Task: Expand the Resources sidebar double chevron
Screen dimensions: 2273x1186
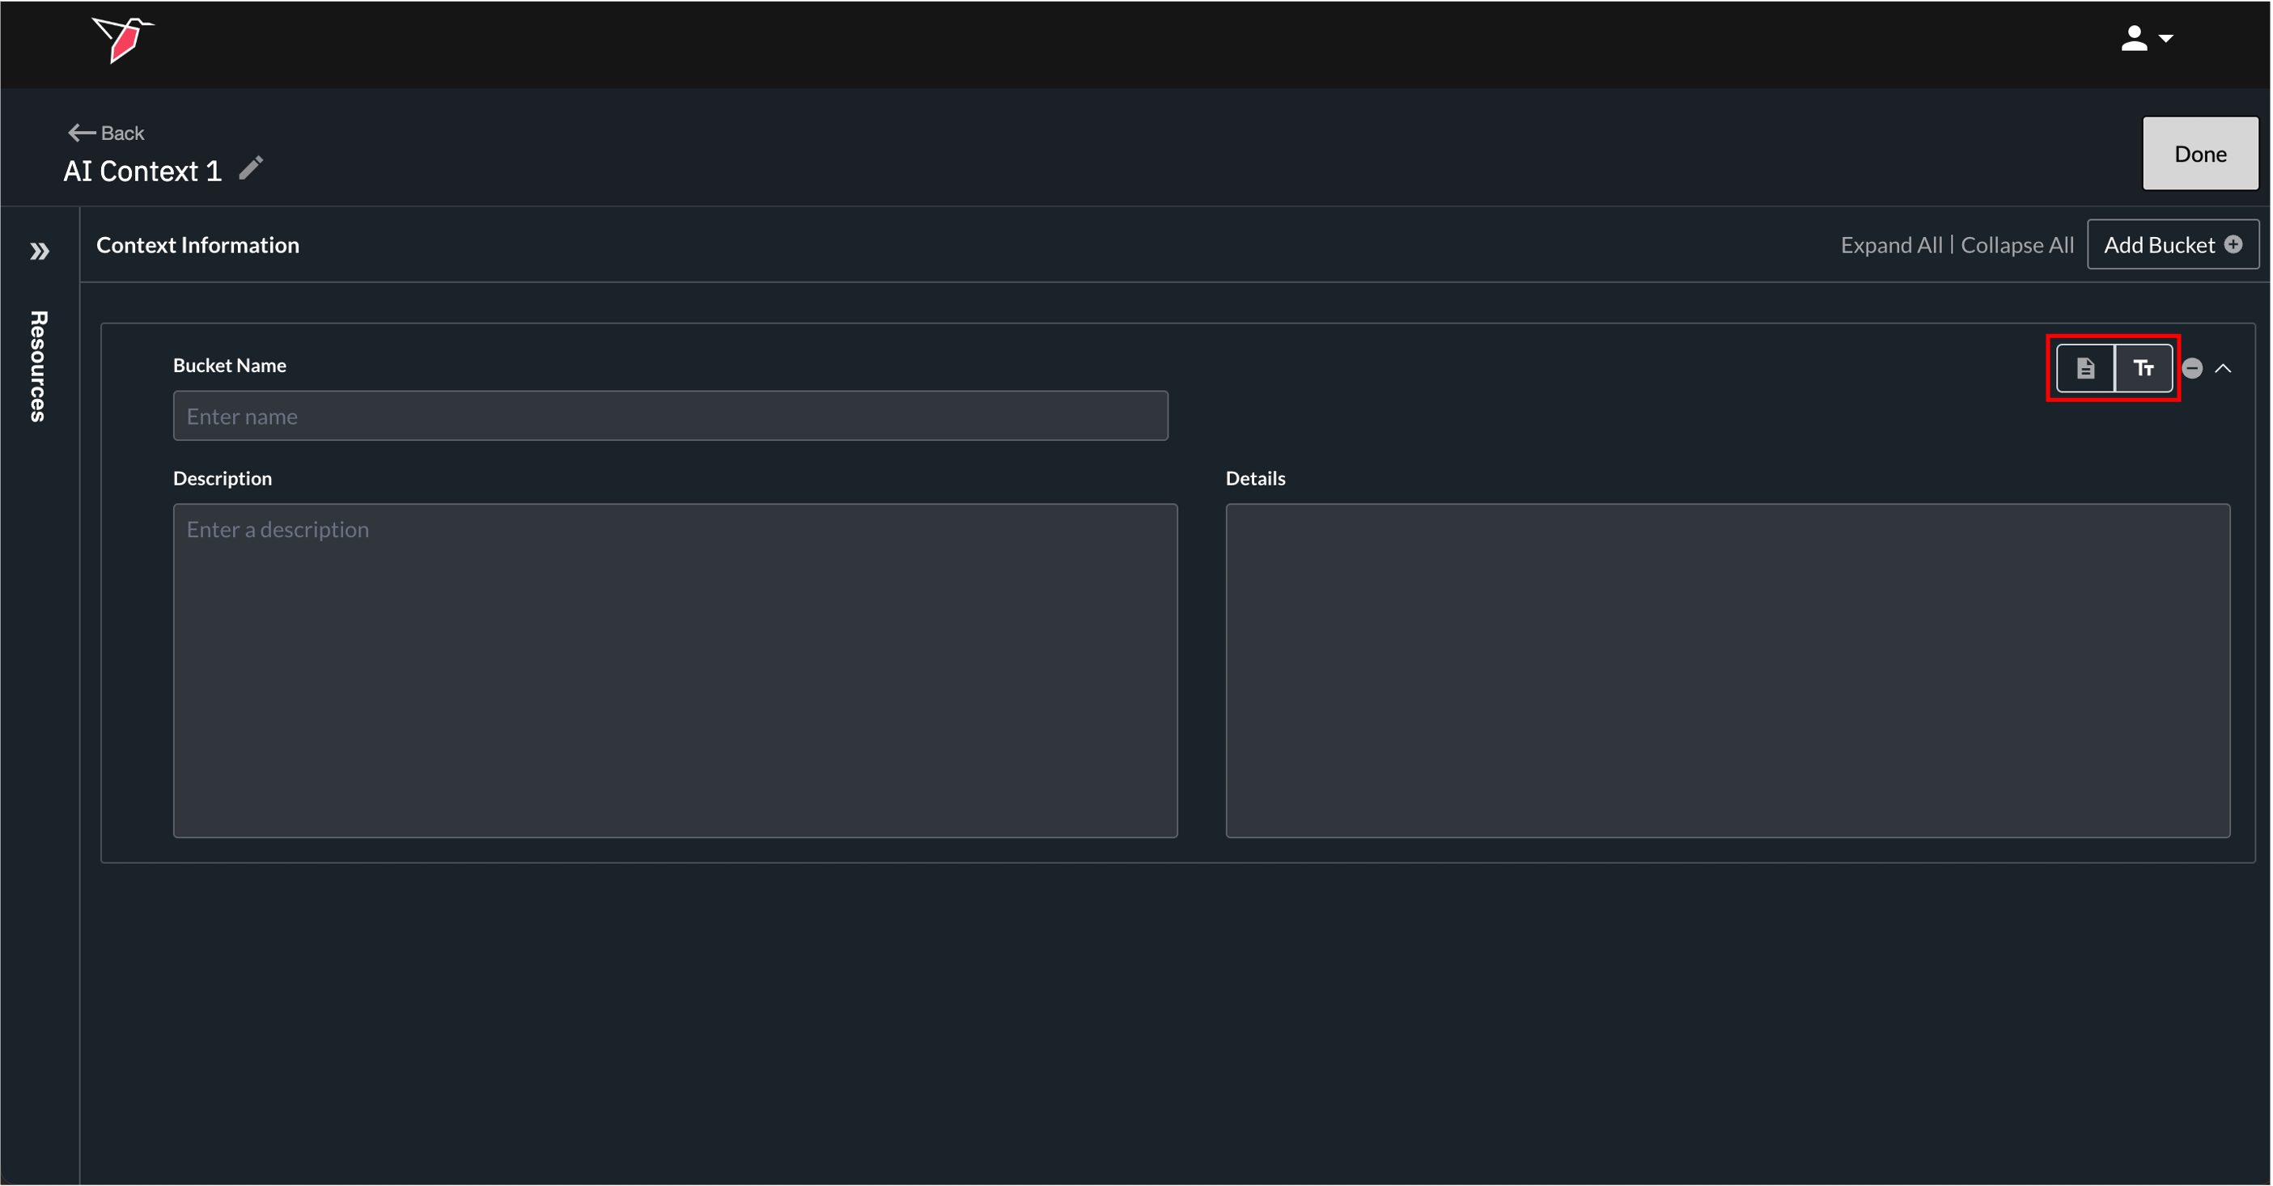Action: pos(39,252)
